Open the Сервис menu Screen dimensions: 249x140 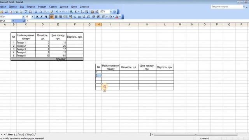(53, 7)
